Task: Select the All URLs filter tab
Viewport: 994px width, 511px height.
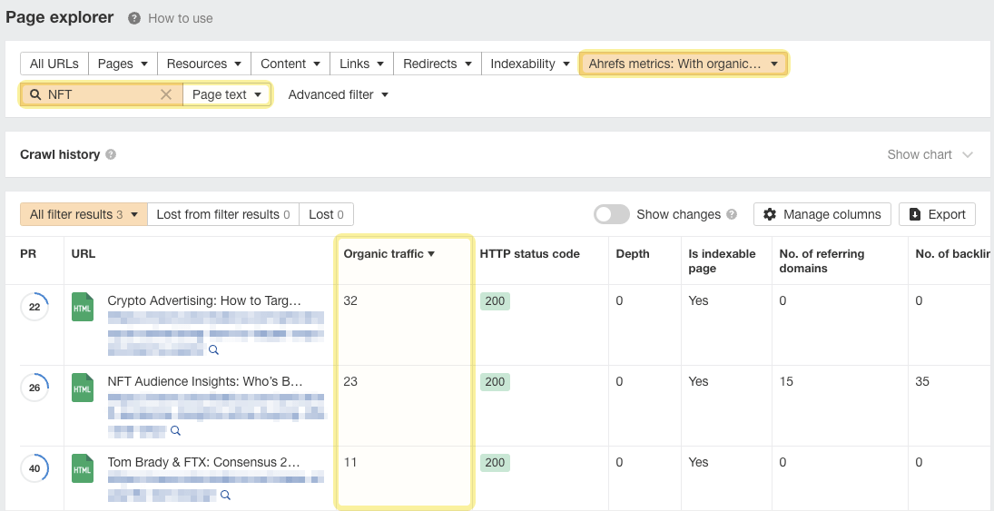Action: click(54, 64)
